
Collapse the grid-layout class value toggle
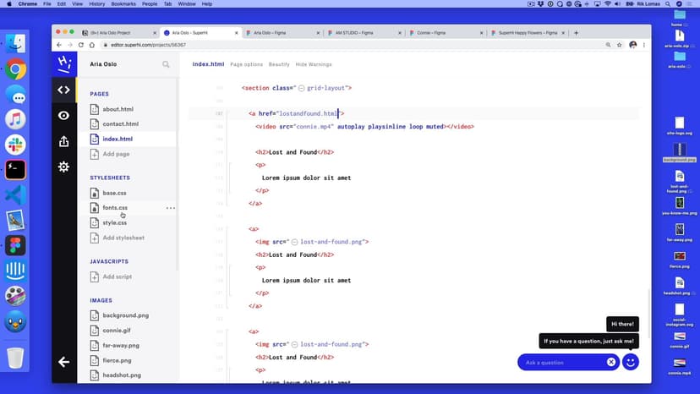pyautogui.click(x=302, y=88)
